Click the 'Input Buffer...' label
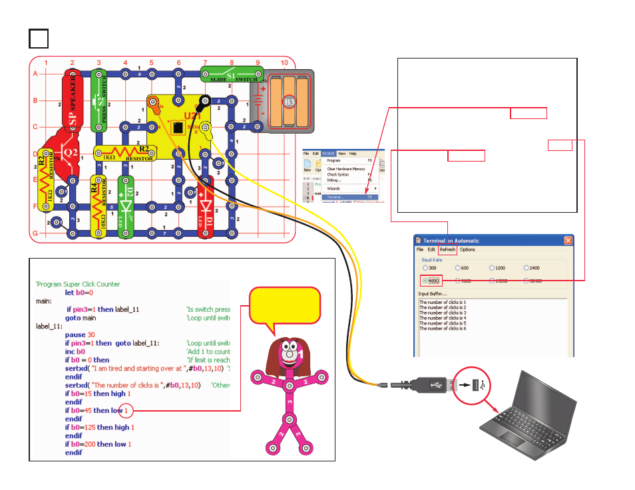 pyautogui.click(x=433, y=294)
